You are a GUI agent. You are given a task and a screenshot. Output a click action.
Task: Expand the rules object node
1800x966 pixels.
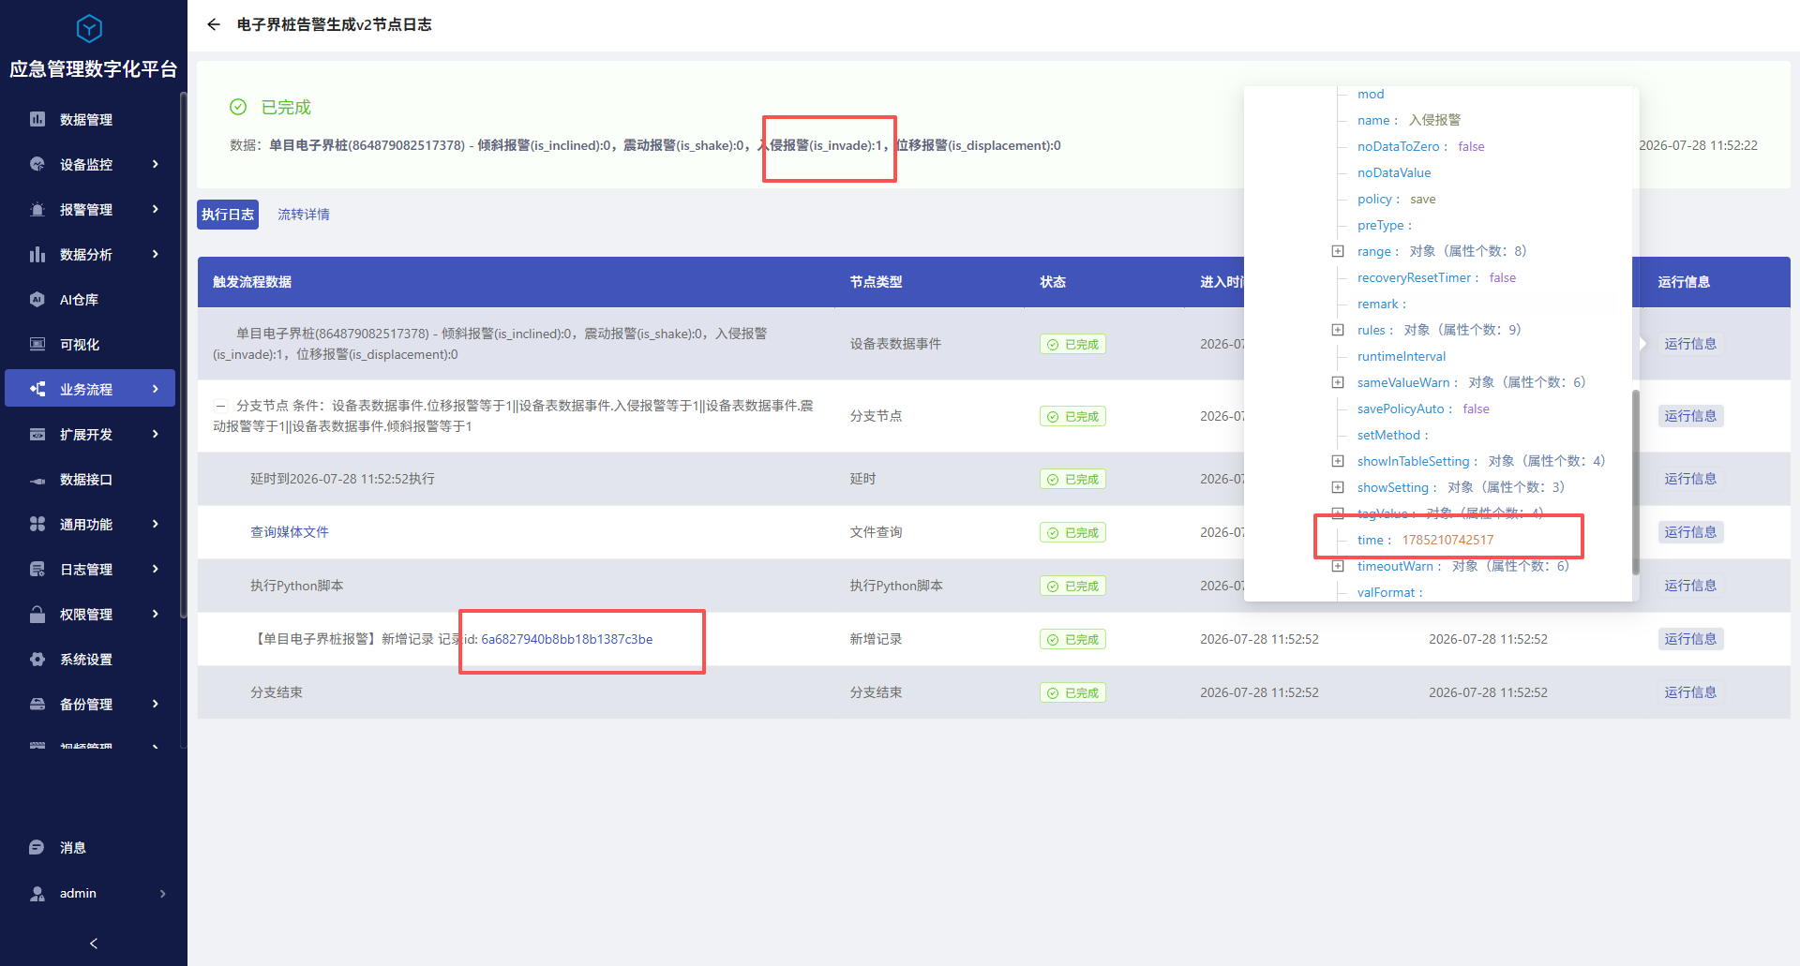click(x=1338, y=330)
